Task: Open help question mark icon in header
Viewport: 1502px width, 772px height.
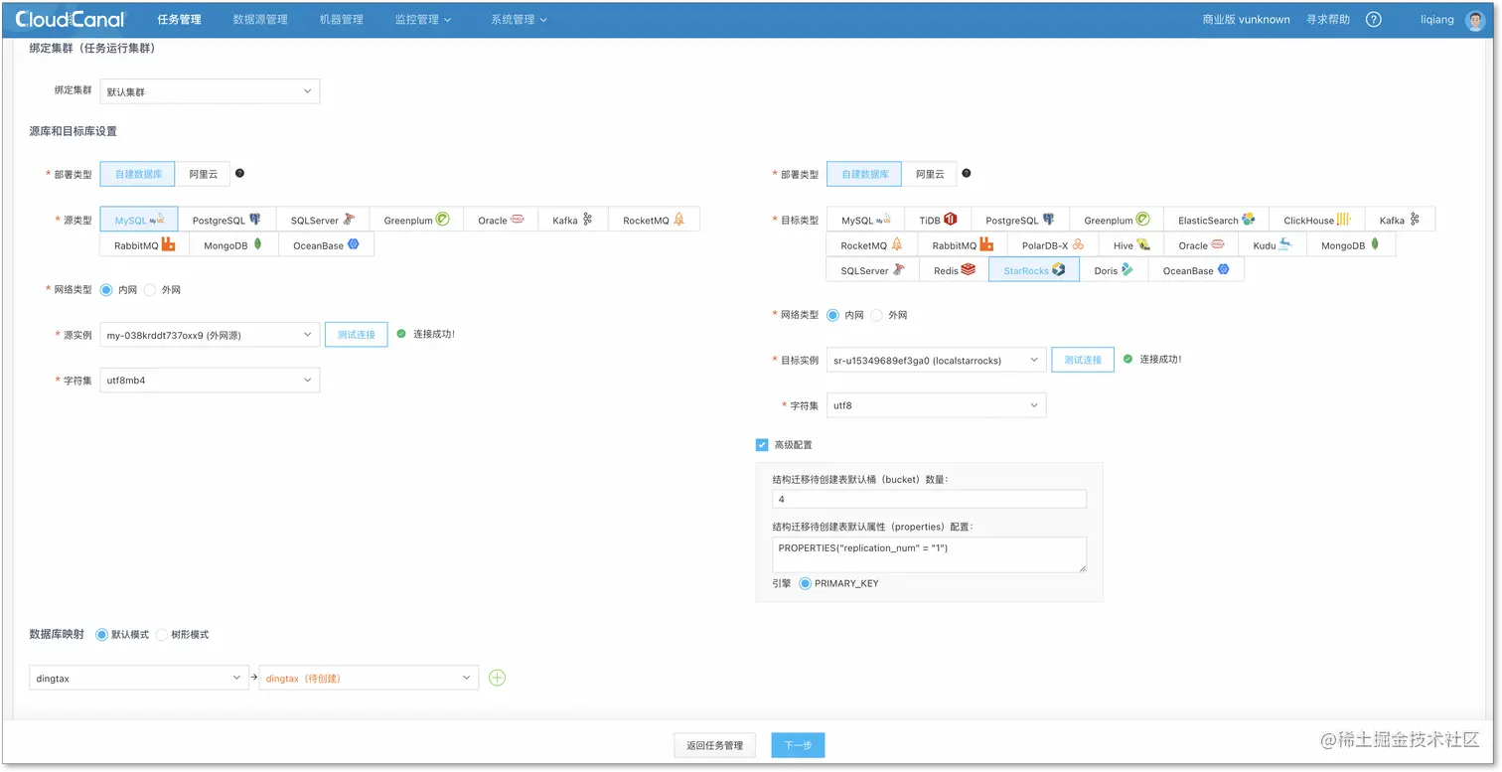Action: click(1373, 19)
